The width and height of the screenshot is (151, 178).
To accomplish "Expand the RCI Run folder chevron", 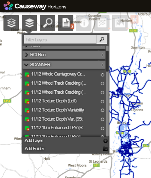I will coord(26,55).
